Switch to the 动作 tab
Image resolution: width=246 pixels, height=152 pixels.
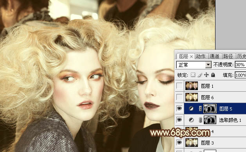pos(201,56)
